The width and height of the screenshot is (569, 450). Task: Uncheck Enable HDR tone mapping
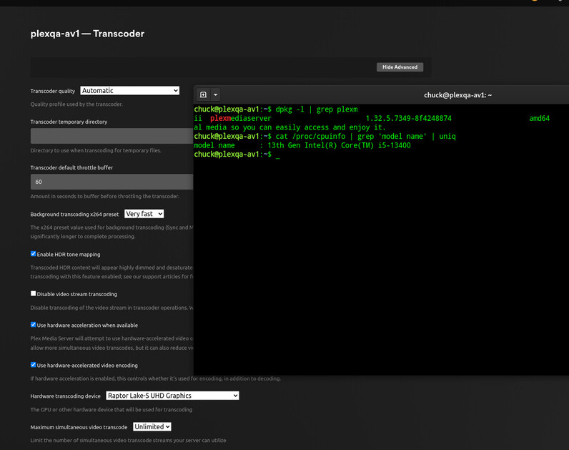34,254
